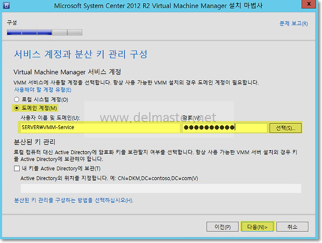This screenshot has height=243, width=322.
Task: Click the setup wizard title bar icon
Action: [6, 5]
